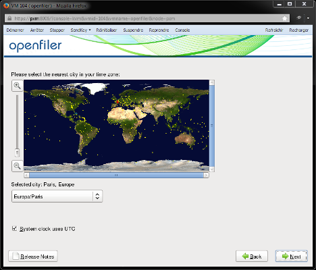316x270 pixels.
Task: Click the map scroll right arrow
Action: point(206,175)
